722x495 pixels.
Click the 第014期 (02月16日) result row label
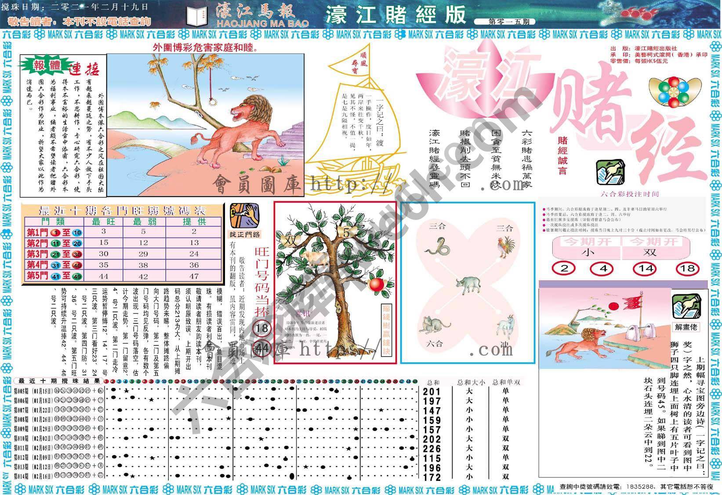pos(33,475)
